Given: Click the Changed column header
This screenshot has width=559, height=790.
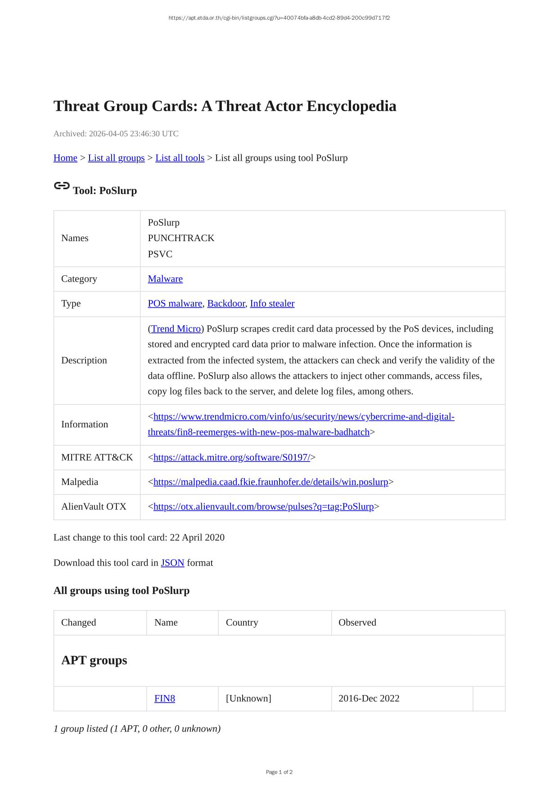Looking at the screenshot, I should 79,623.
